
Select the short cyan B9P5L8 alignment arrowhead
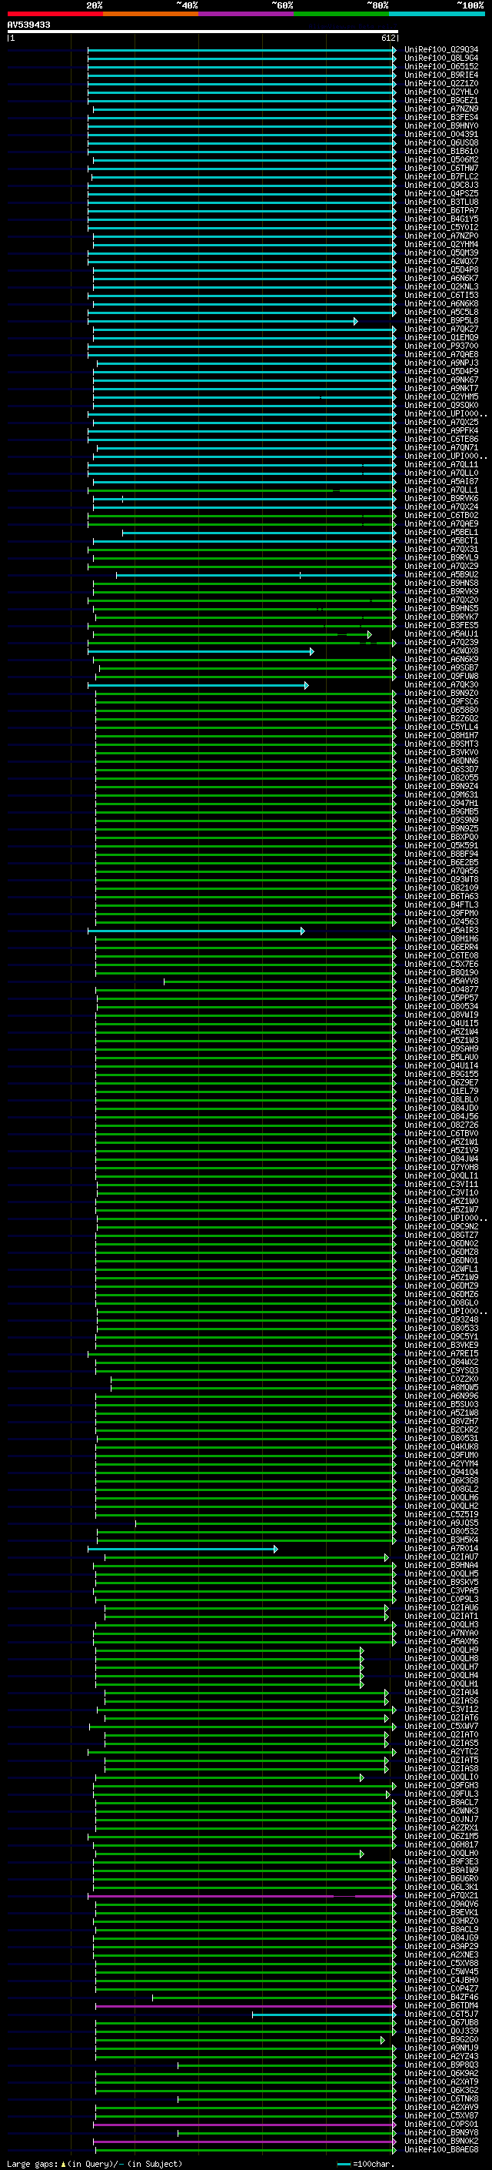click(x=356, y=322)
